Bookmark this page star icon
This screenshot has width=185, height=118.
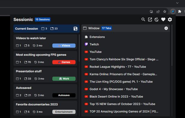[165, 11]
